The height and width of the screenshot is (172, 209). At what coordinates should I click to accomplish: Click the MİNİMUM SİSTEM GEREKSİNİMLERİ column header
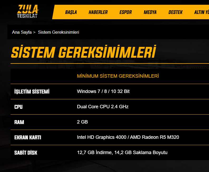(118, 76)
